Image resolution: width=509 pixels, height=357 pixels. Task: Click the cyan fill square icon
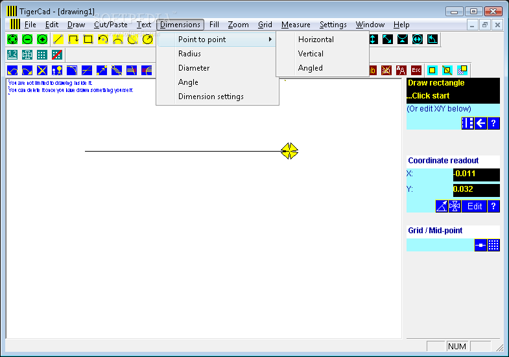point(432,71)
